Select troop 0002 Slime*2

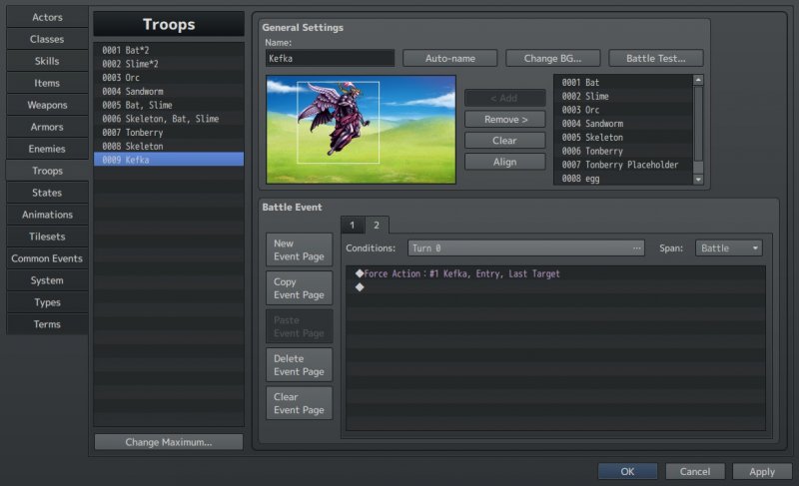coord(169,64)
